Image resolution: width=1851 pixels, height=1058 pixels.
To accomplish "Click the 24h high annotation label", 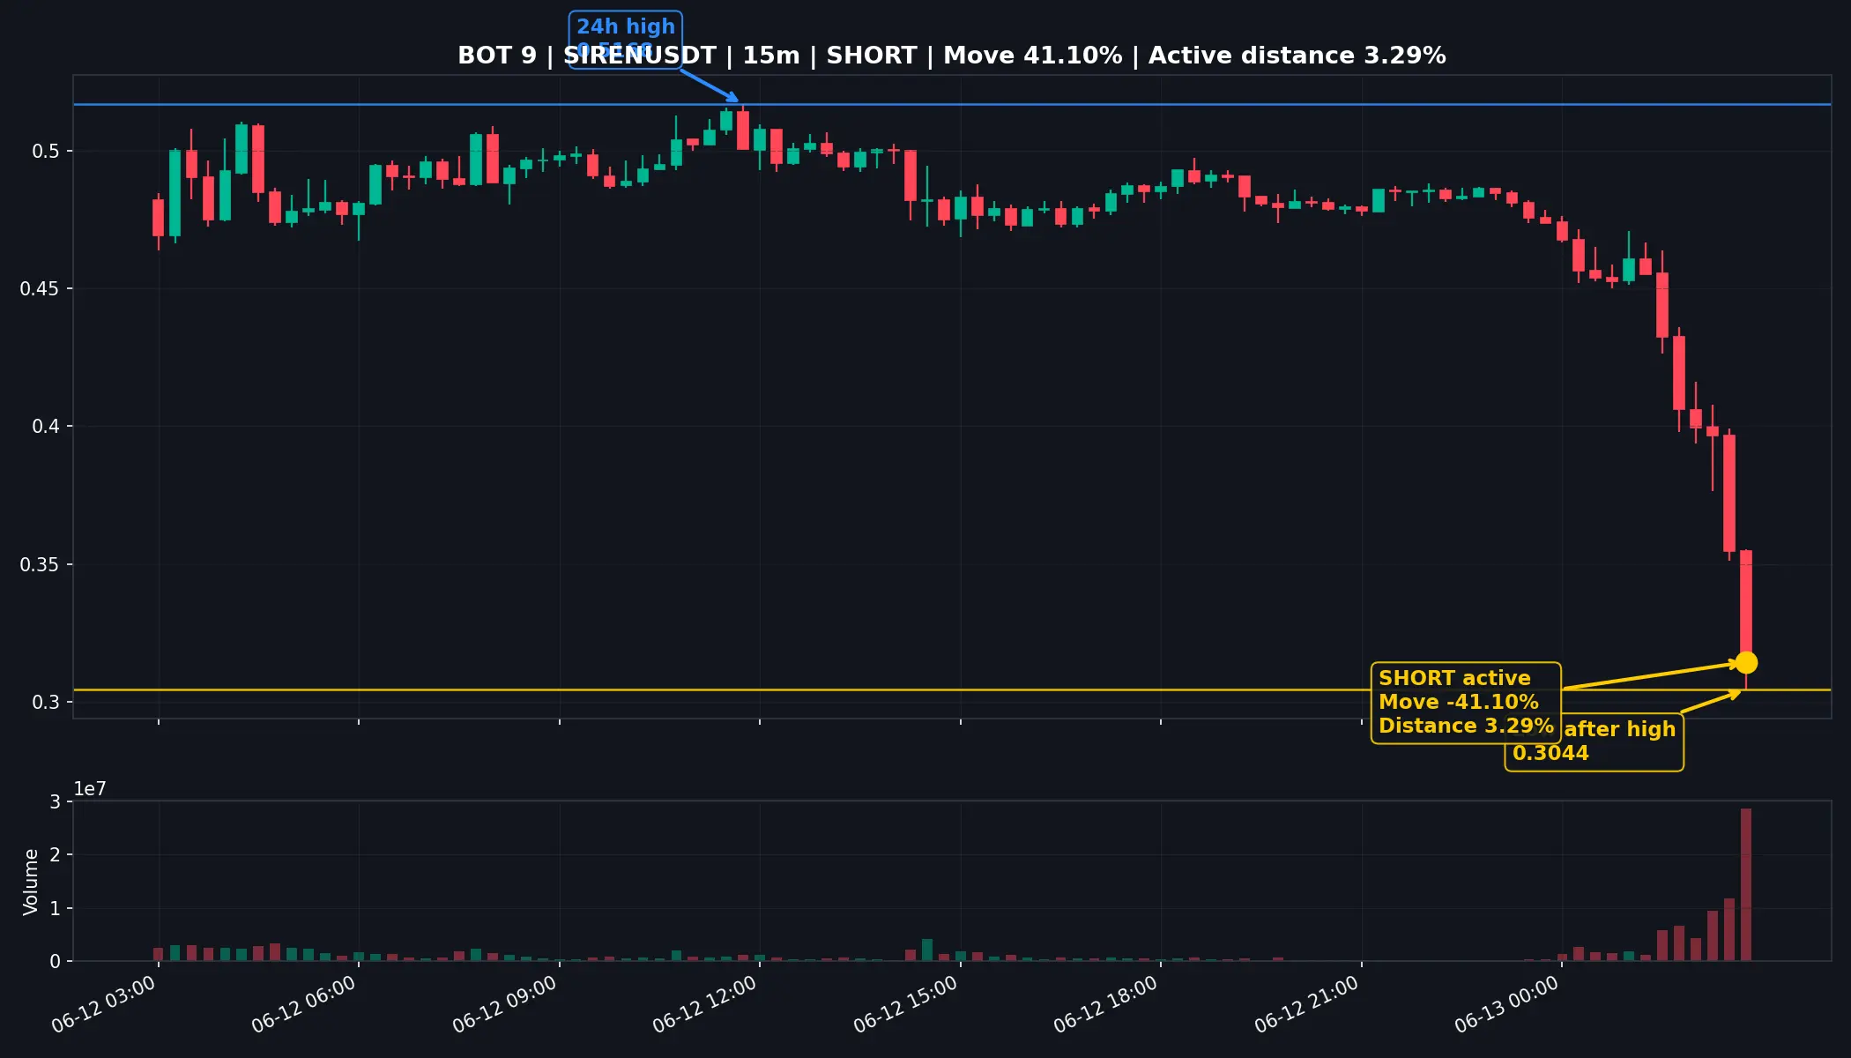I will (x=626, y=40).
